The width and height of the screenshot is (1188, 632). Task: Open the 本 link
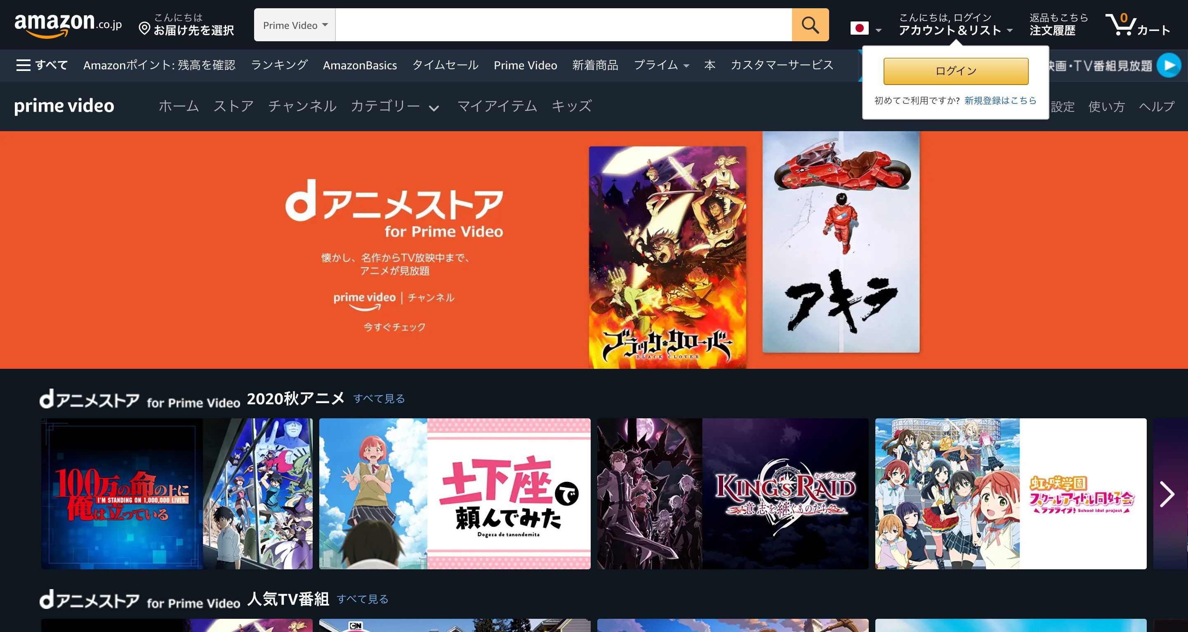[x=710, y=65]
